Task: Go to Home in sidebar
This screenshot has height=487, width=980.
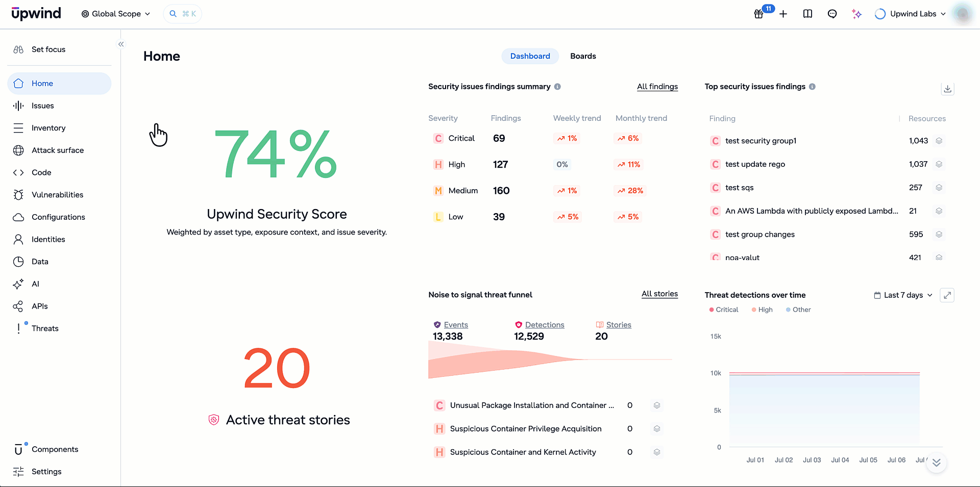Action: point(60,84)
